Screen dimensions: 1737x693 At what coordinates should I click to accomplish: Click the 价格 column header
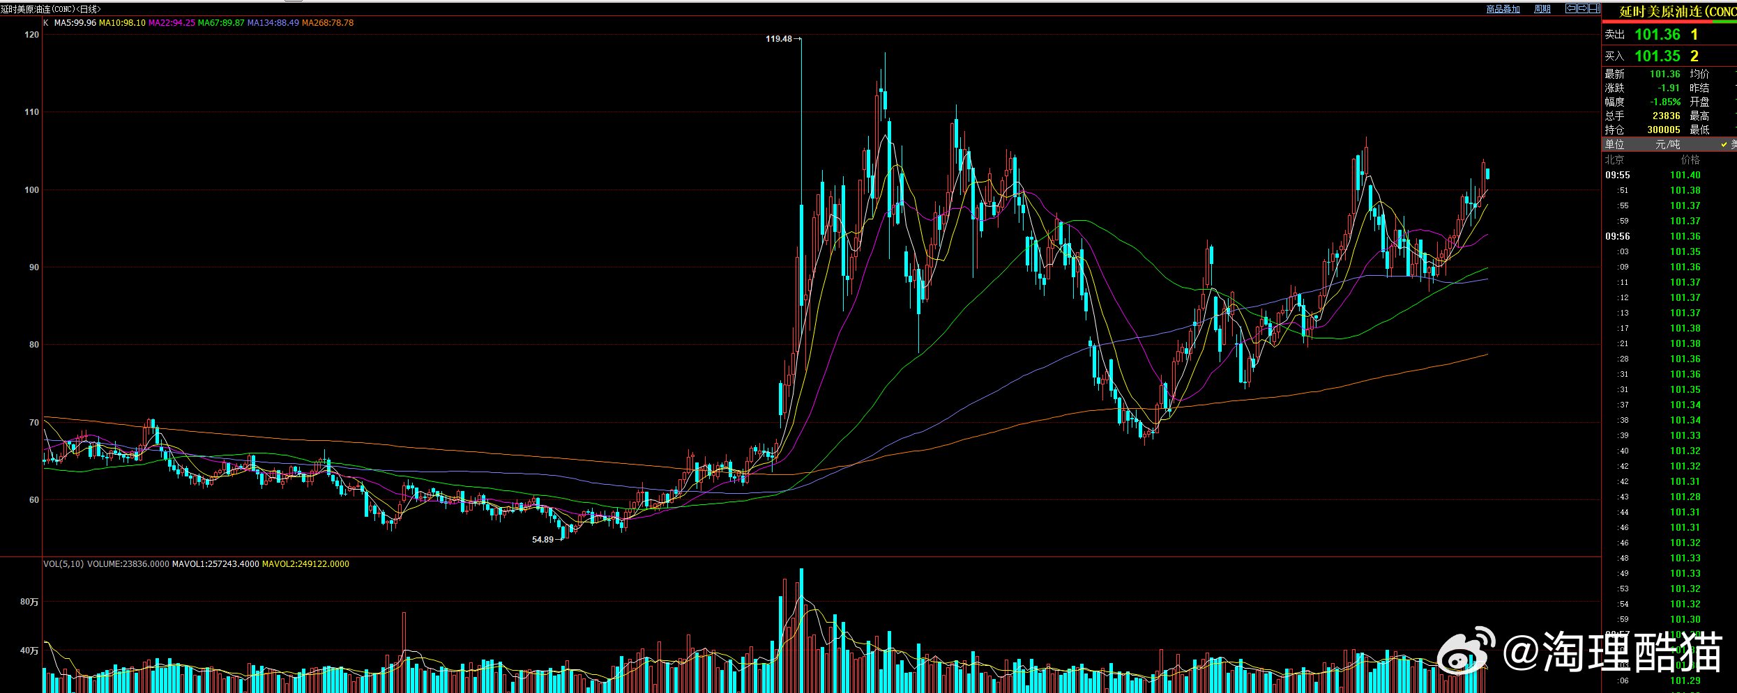(x=1690, y=159)
